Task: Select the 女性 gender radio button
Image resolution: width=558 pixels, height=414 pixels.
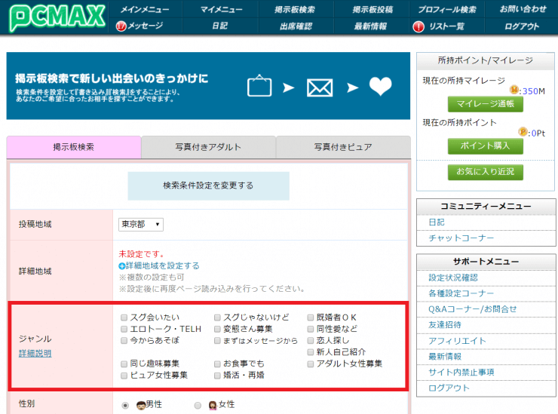Action: click(x=198, y=406)
